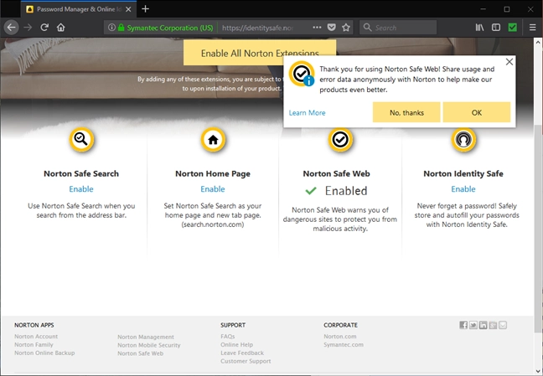Click the Norton Identity Safe circular icon
Screen dimensions: 543x376
click(x=463, y=140)
